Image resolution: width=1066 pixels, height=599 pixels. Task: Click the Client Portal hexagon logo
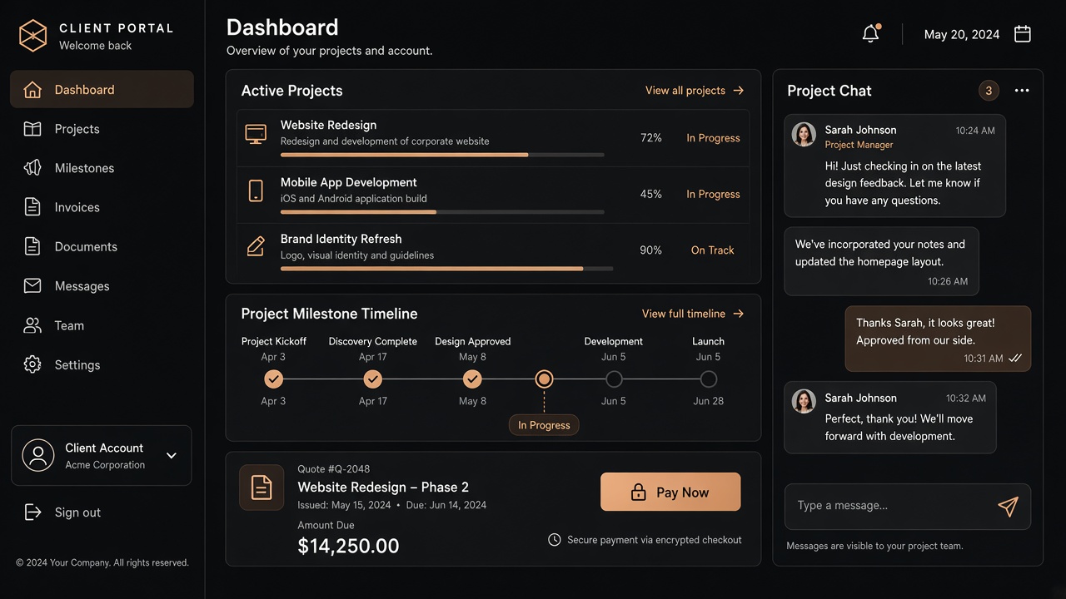[32, 36]
